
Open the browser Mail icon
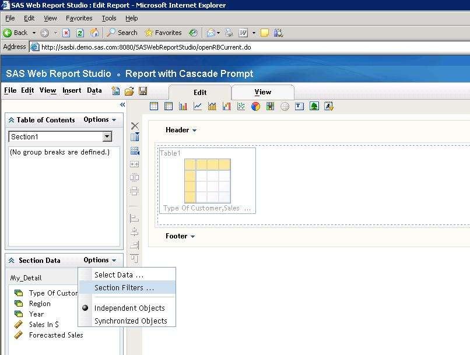[x=211, y=33]
